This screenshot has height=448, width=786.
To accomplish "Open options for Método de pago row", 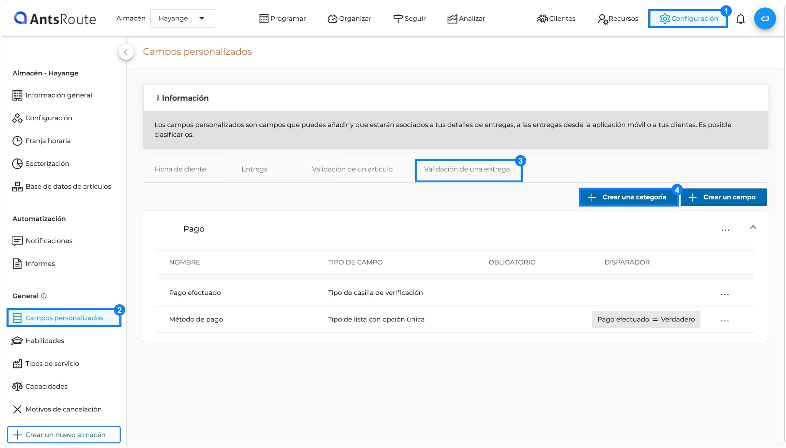I will [725, 321].
